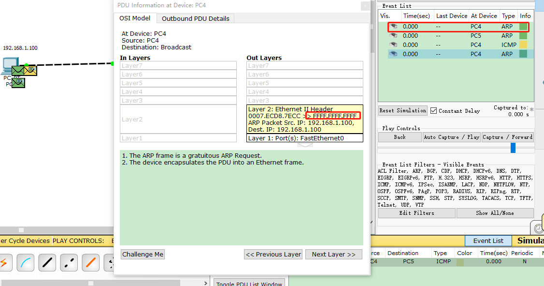Click the lower green paused envelope under the PC
The image size is (544, 286).
click(18, 83)
